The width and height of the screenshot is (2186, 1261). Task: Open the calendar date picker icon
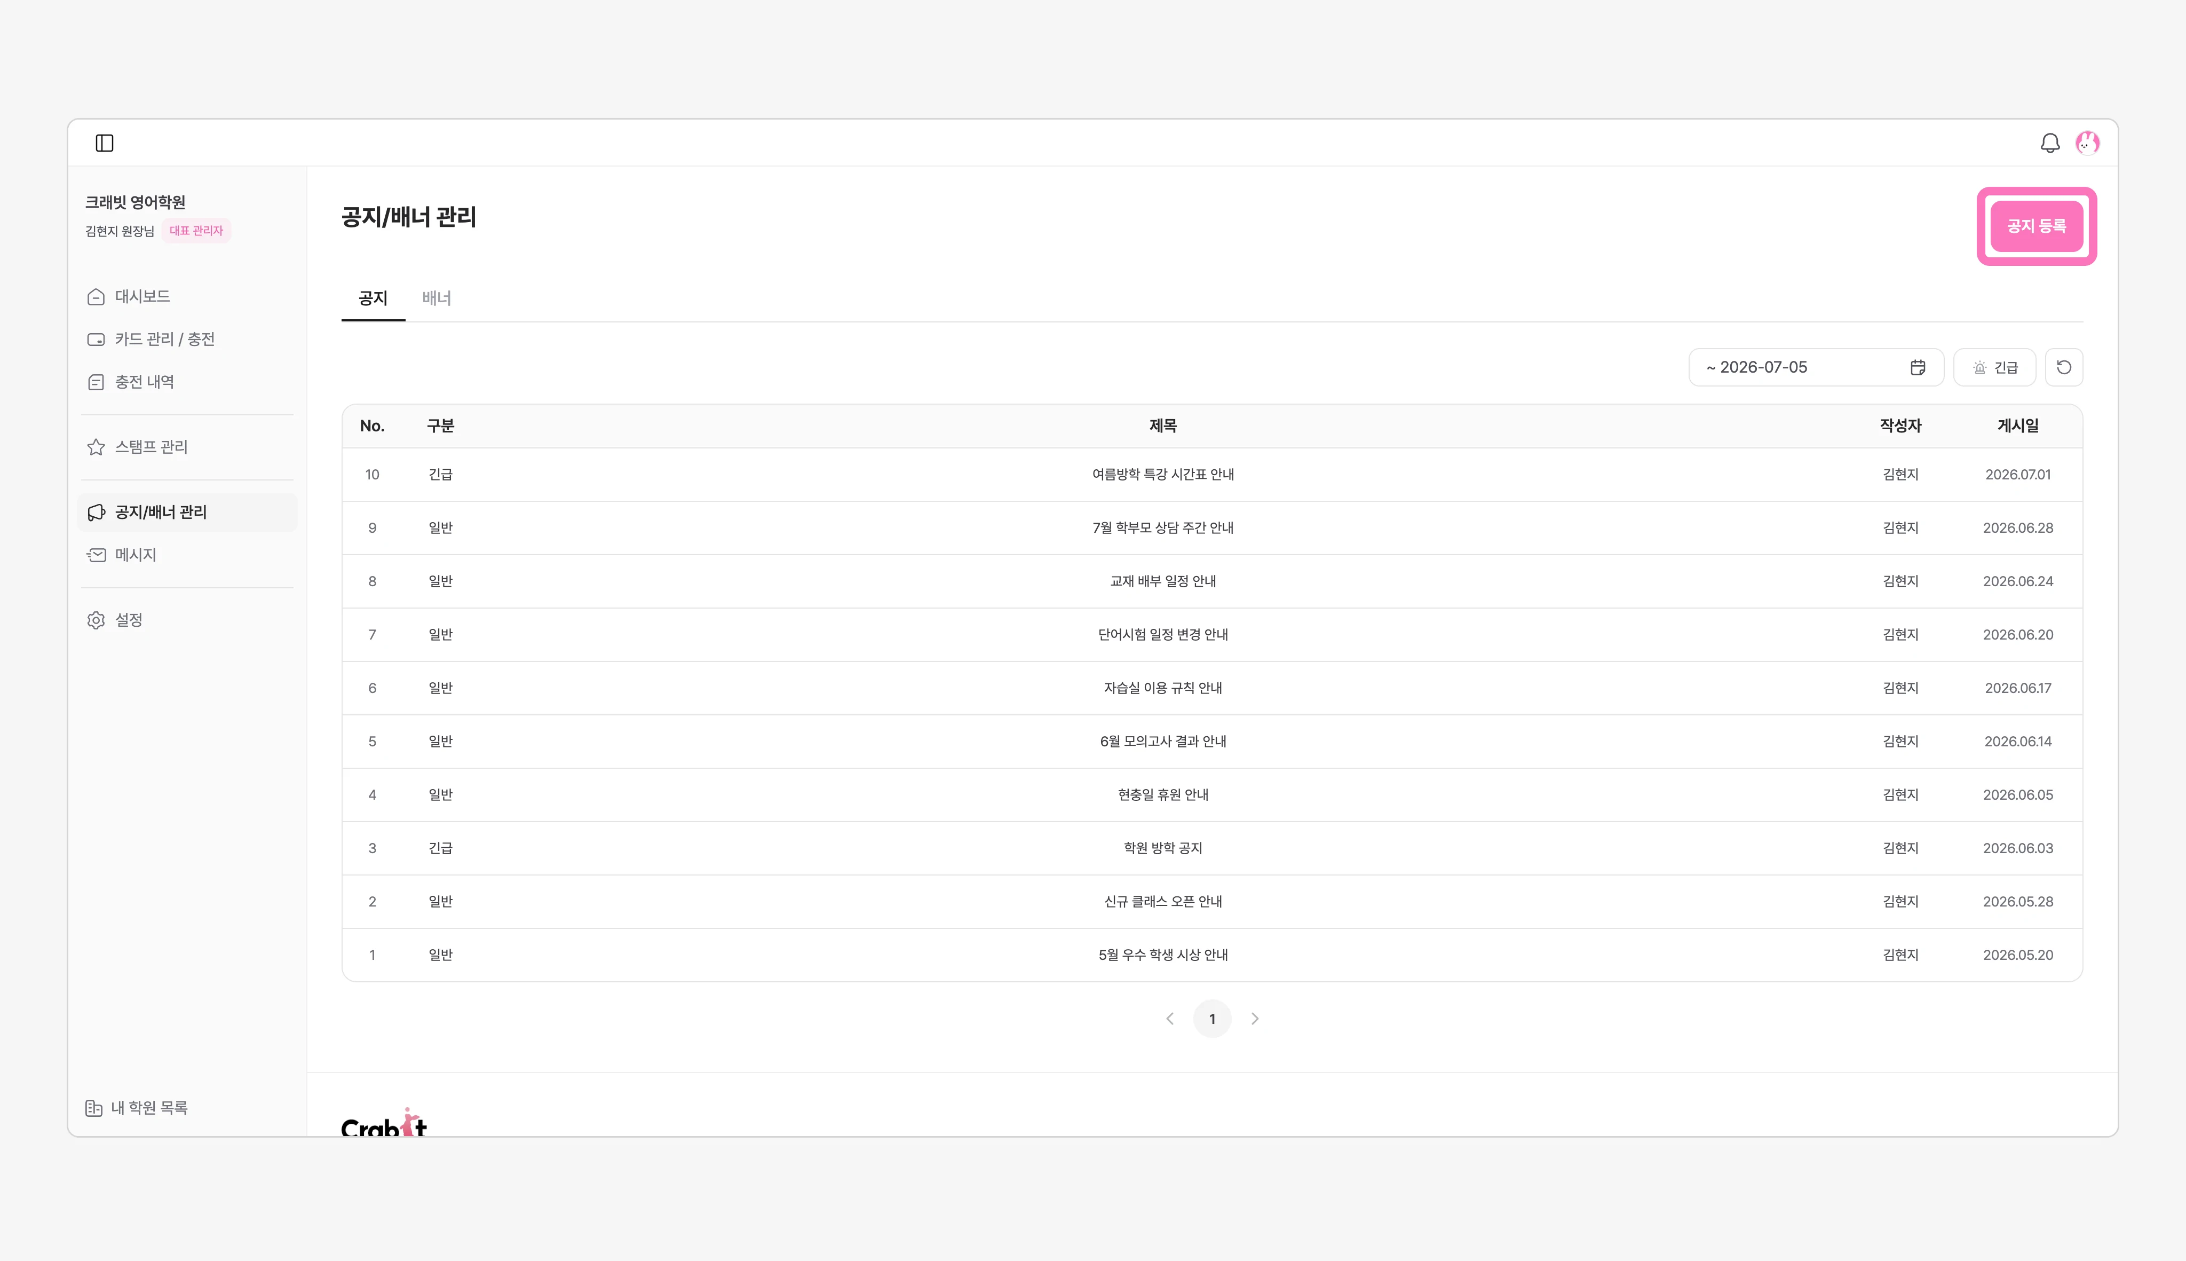pyautogui.click(x=1918, y=367)
